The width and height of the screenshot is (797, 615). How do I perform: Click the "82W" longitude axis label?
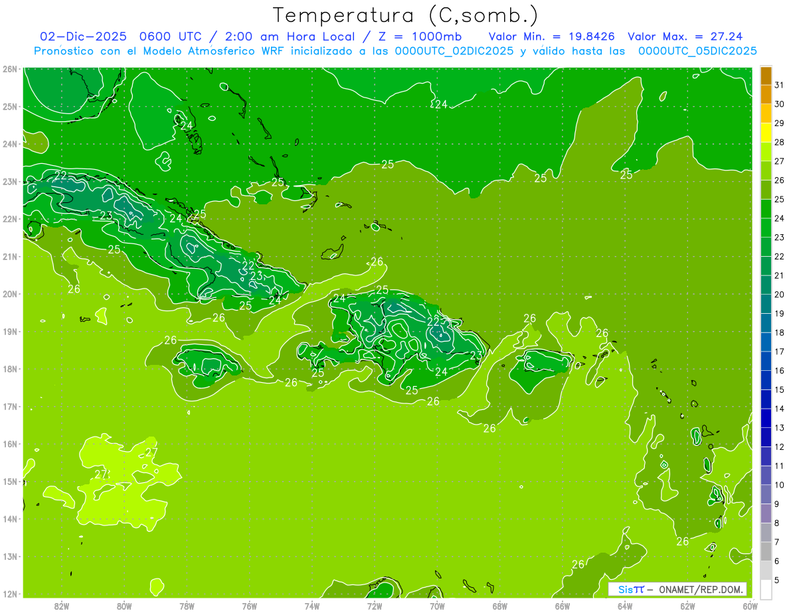point(62,606)
